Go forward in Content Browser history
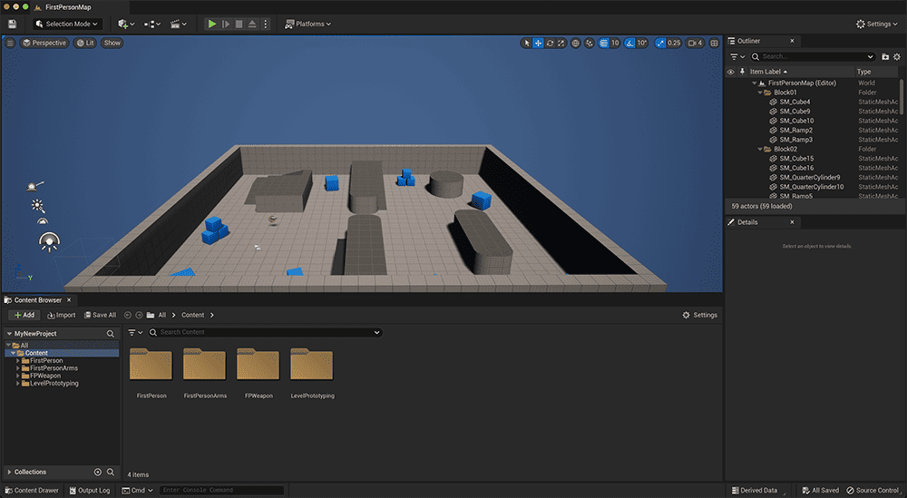This screenshot has height=498, width=907. coord(139,316)
